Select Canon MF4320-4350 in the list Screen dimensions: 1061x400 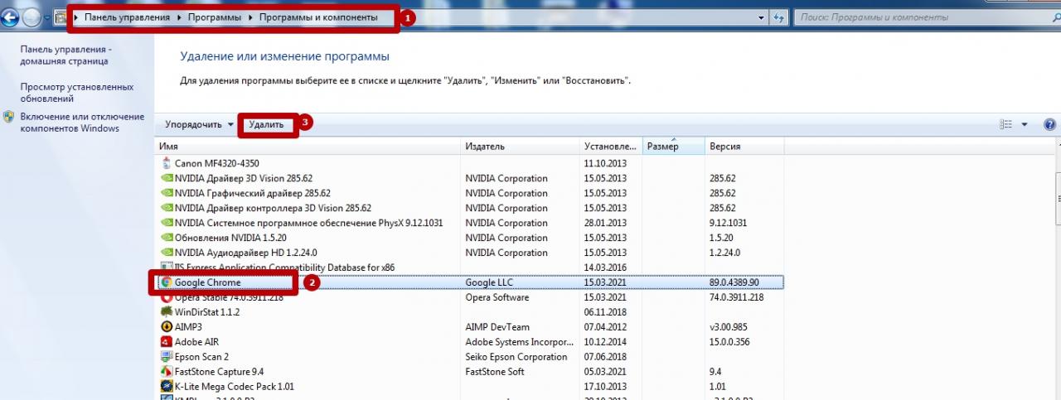217,163
